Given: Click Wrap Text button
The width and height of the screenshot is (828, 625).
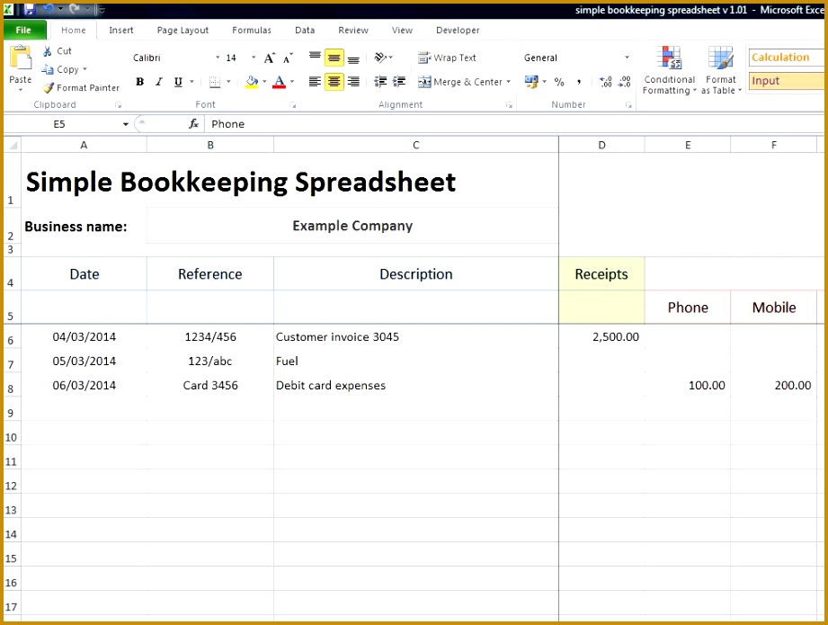Looking at the screenshot, I should 448,58.
